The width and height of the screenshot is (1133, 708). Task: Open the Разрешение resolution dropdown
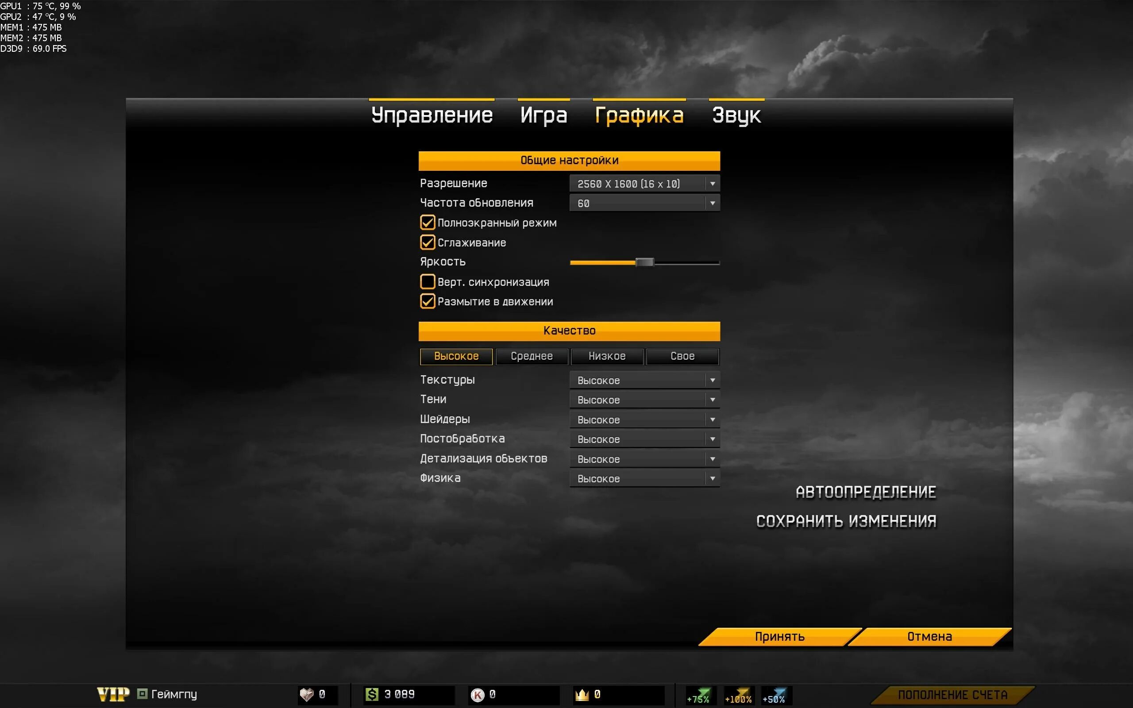click(x=644, y=184)
